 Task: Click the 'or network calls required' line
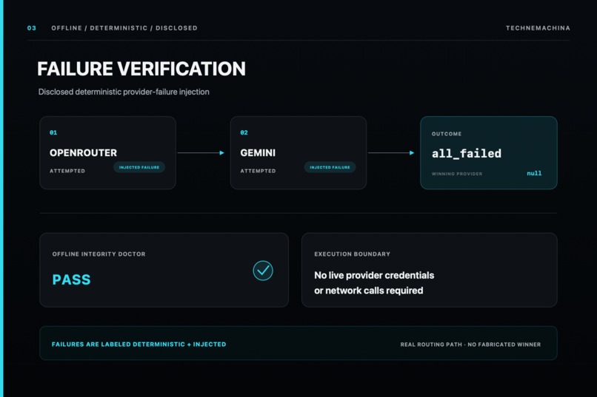369,291
